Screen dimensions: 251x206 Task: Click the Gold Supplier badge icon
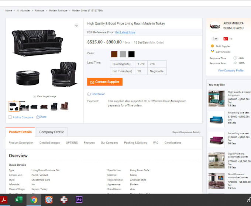coord(212,46)
